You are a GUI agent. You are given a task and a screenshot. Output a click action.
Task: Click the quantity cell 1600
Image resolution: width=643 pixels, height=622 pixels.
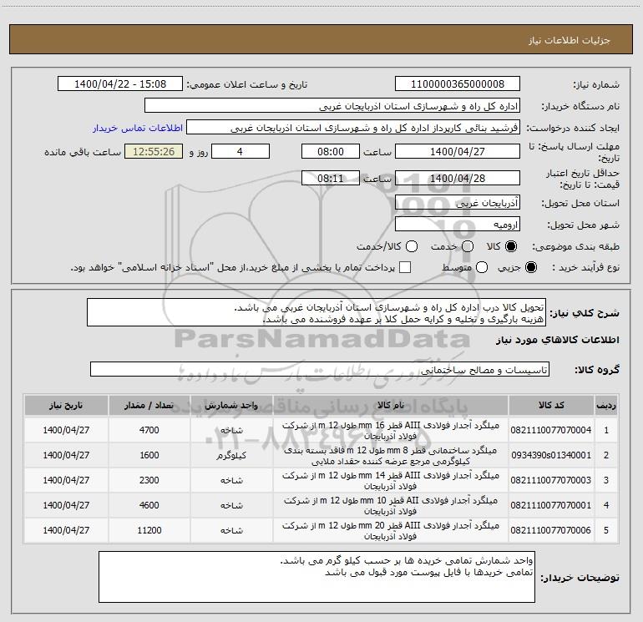[149, 455]
